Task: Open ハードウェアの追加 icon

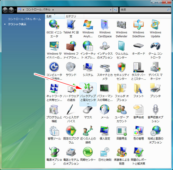Action: click(x=72, y=88)
